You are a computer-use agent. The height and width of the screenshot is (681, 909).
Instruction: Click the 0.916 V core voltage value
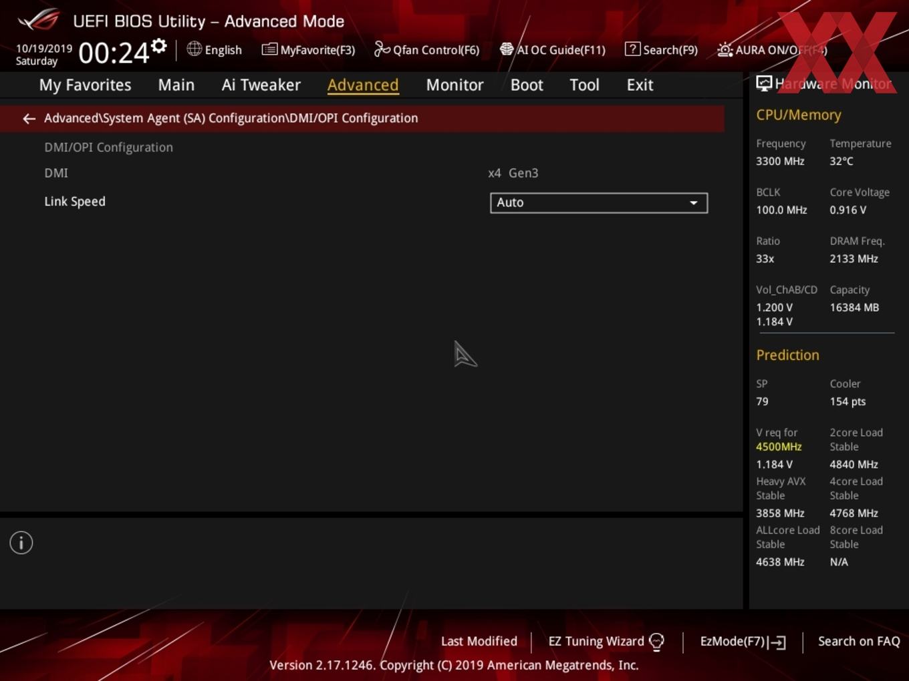click(x=848, y=210)
